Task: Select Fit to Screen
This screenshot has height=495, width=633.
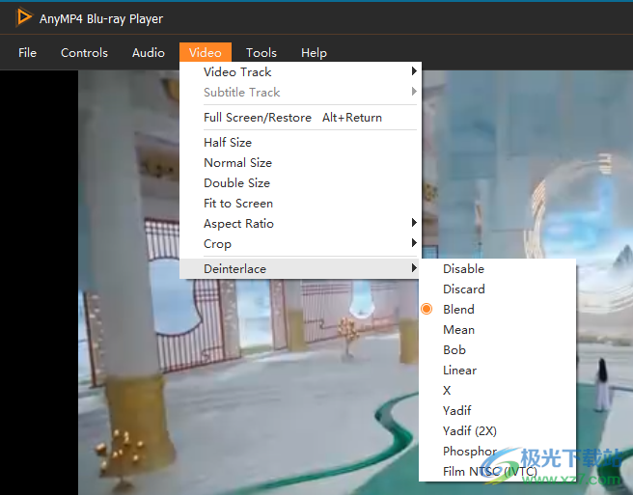Action: tap(300, 203)
